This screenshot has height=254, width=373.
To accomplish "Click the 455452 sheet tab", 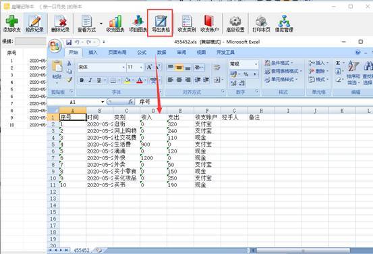I will (82, 250).
